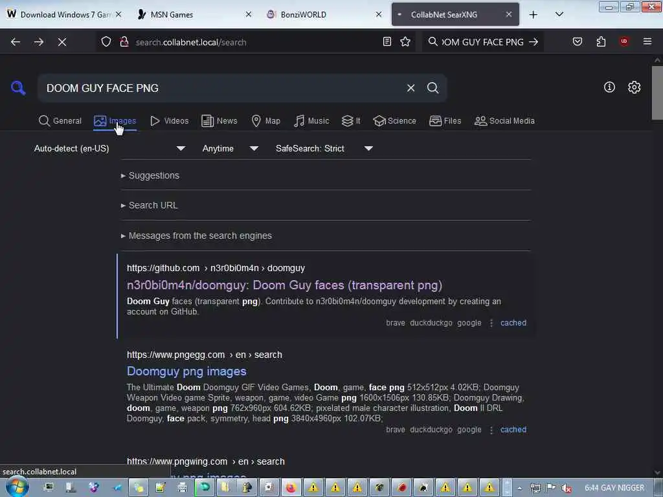The image size is (663, 497).
Task: Switch to the Files category
Action: click(x=445, y=121)
